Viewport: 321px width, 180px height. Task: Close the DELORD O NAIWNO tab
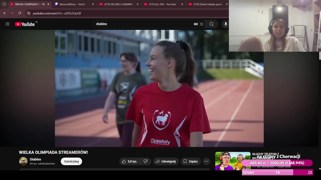click(137, 4)
